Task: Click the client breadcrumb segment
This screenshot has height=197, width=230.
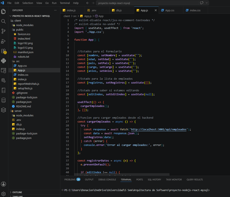Action: [x=67, y=16]
